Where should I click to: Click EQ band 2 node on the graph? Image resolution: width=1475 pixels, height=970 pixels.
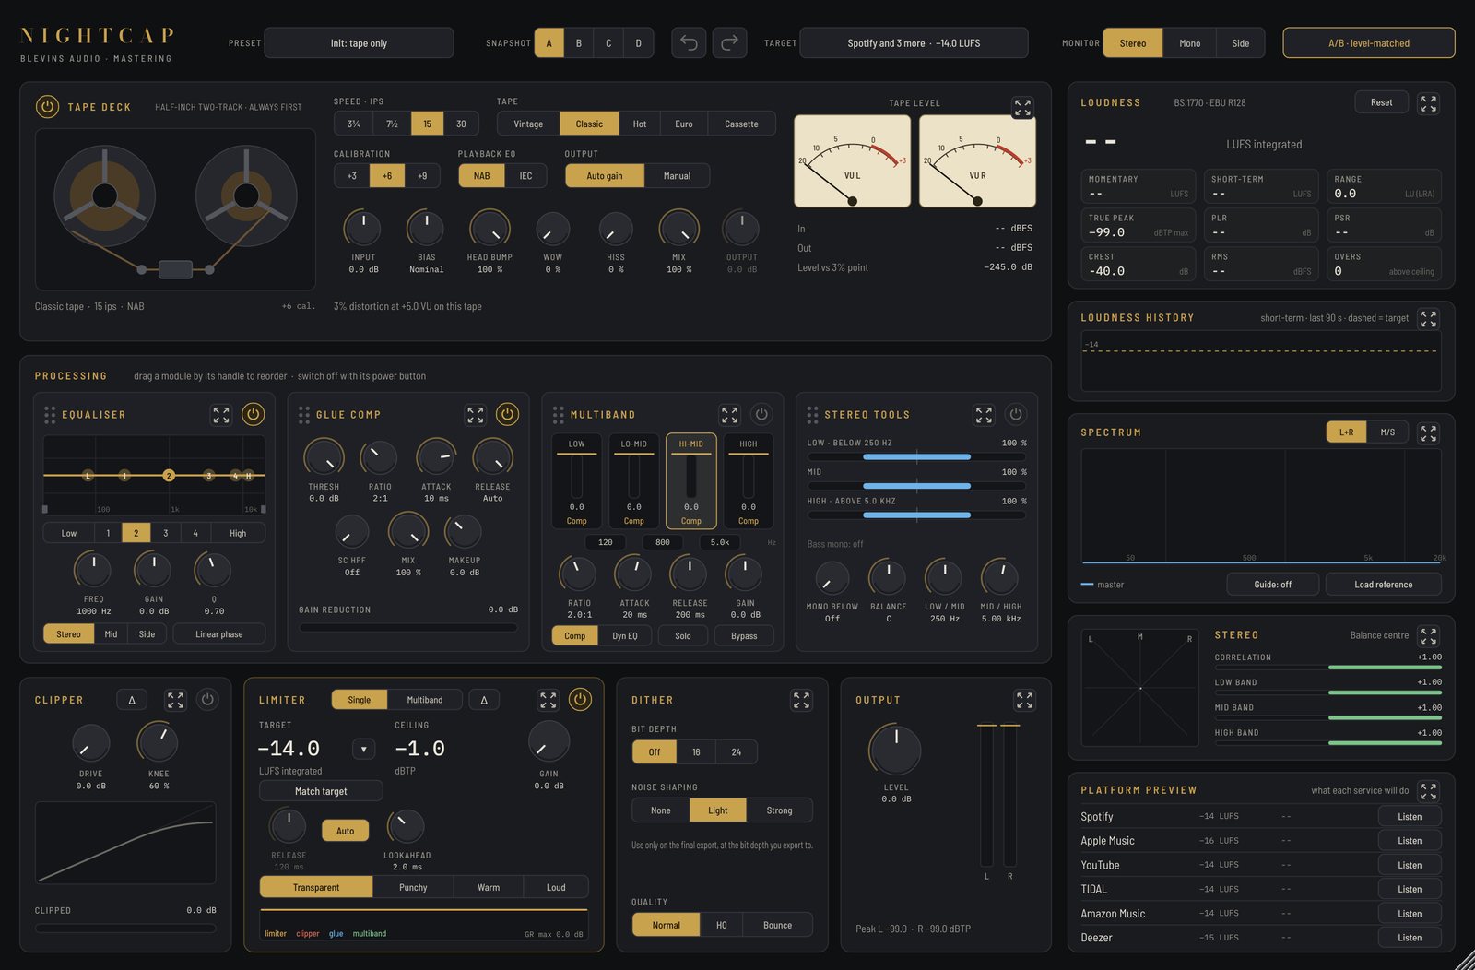point(169,476)
